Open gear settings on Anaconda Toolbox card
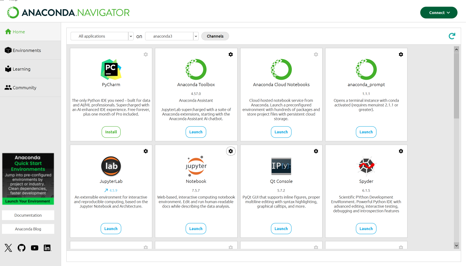 231,54
